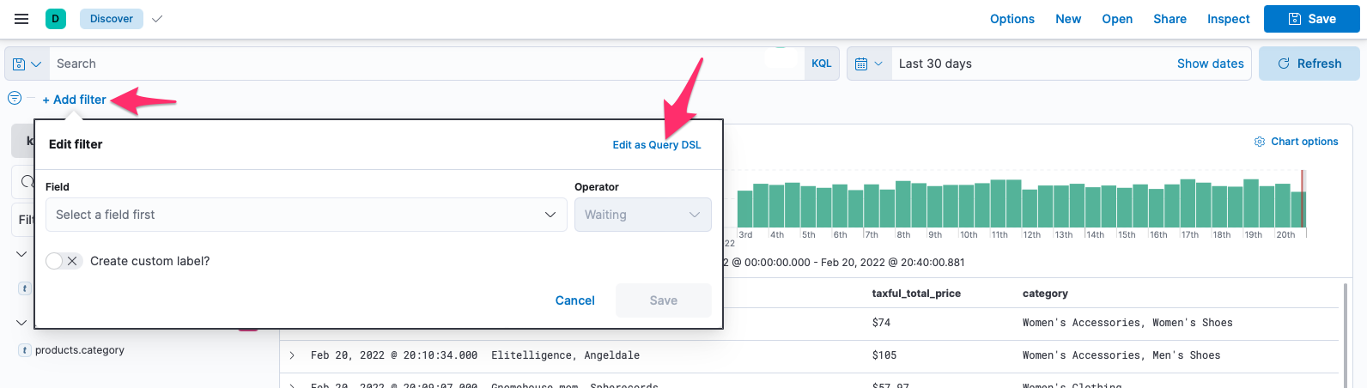Expand the chevron next to Discover

(x=157, y=19)
